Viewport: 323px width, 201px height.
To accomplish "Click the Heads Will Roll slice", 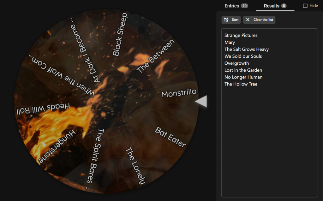I will pos(43,109).
